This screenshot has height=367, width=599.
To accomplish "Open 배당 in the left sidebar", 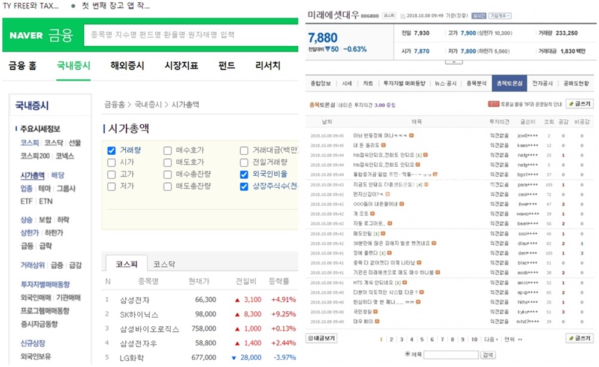I will point(58,176).
